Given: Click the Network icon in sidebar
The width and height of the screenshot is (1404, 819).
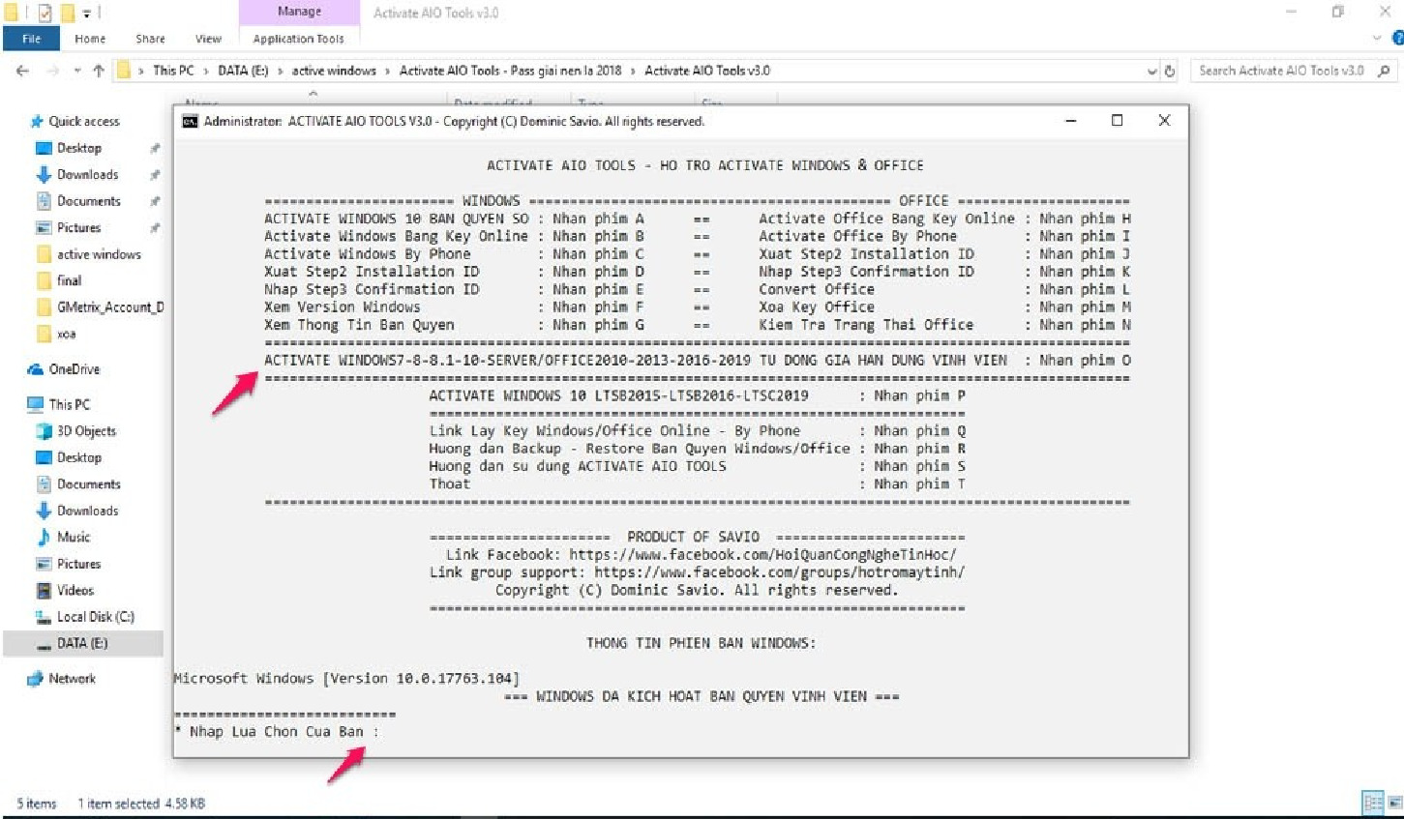Looking at the screenshot, I should coord(36,679).
